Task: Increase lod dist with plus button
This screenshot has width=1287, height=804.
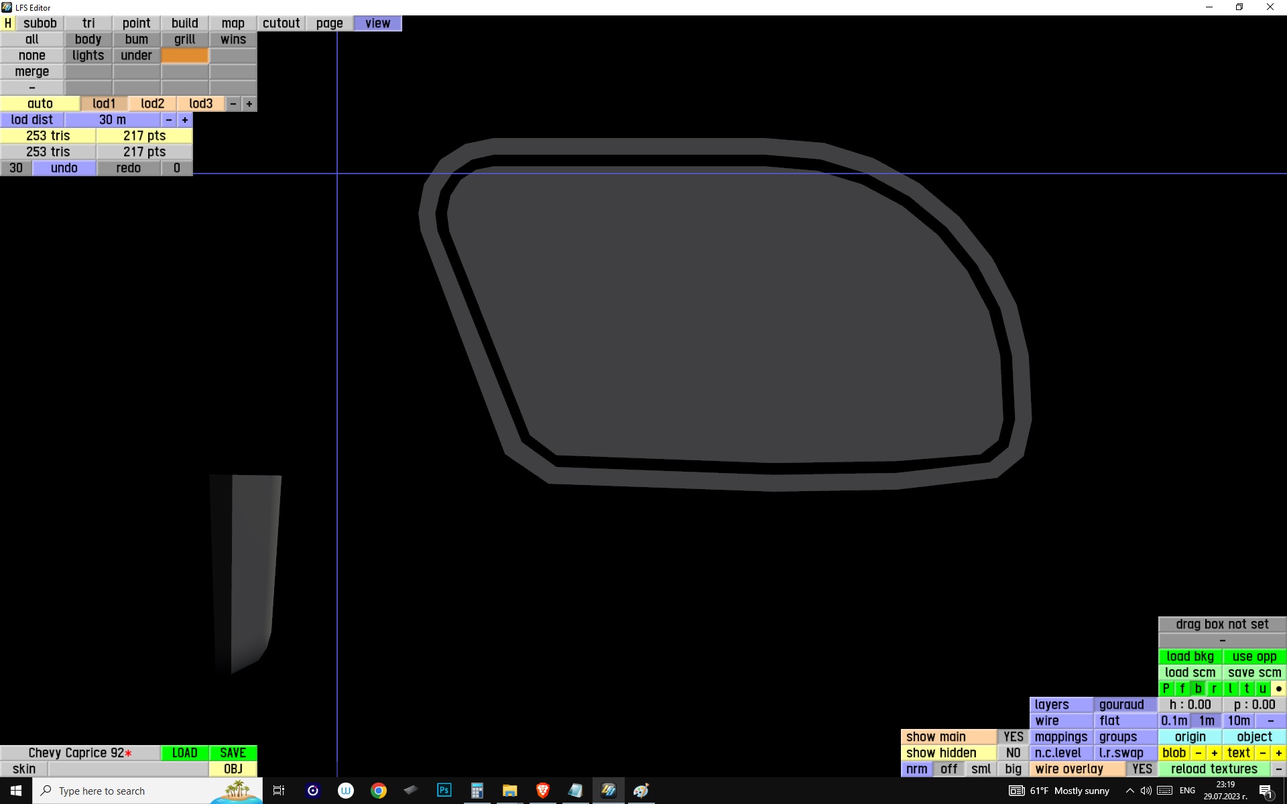Action: 185,120
